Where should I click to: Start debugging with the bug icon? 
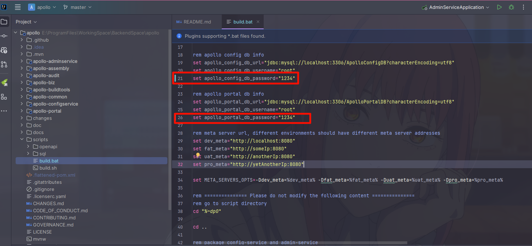click(x=511, y=7)
